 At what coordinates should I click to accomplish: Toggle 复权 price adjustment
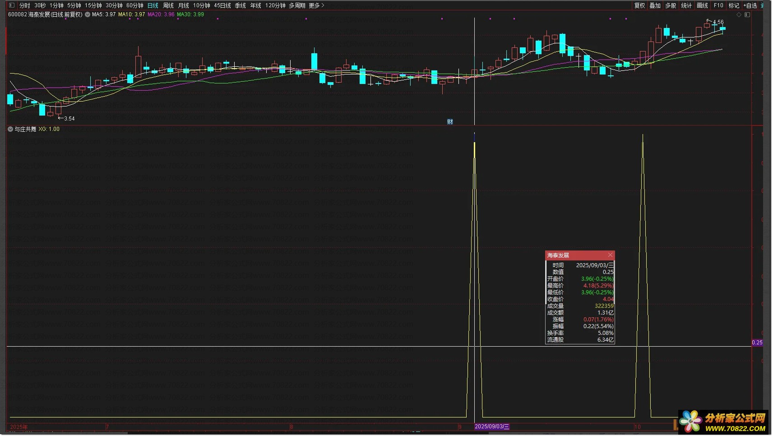[639, 5]
